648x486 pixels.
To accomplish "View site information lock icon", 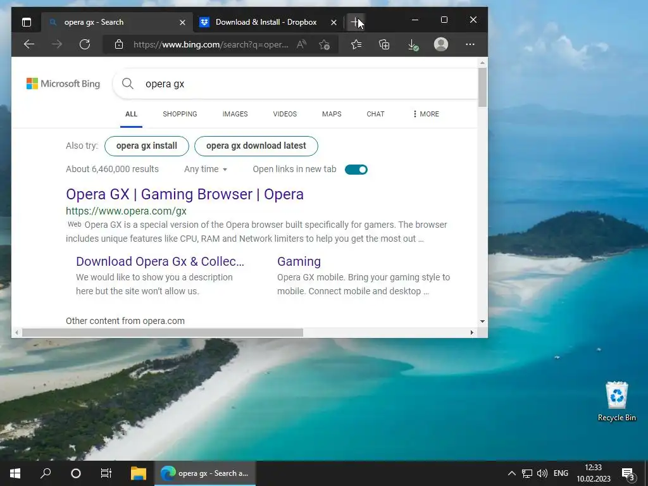I will click(119, 44).
